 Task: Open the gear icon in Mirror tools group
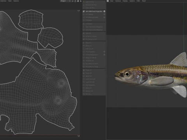pos(104,52)
